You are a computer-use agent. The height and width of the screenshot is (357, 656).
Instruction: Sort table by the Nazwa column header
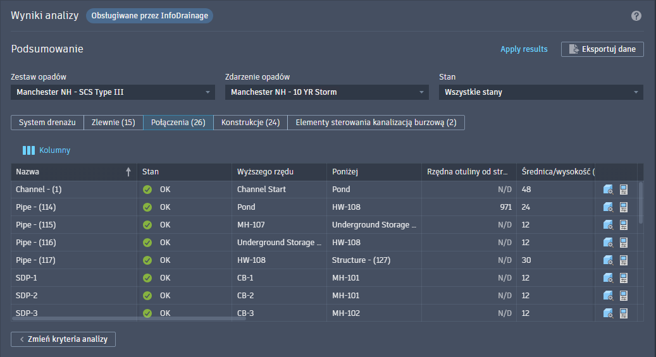(70, 171)
